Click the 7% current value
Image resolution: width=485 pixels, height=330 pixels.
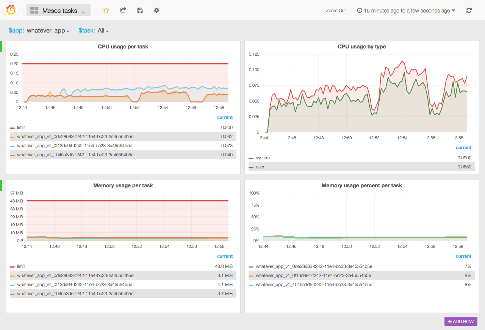[x=468, y=266]
